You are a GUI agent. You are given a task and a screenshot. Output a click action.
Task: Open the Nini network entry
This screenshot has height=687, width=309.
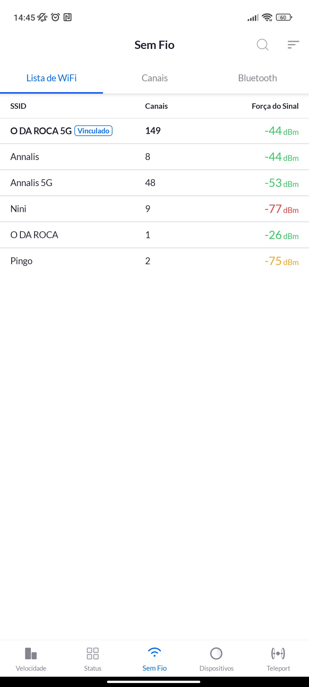pos(18,209)
